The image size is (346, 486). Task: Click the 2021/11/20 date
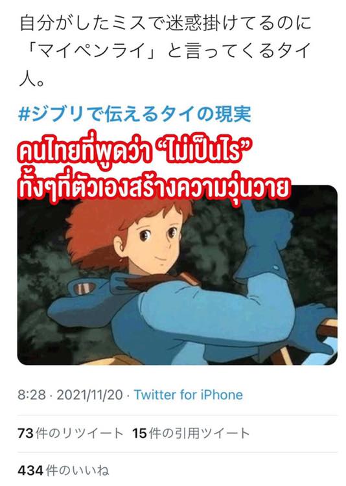(90, 395)
